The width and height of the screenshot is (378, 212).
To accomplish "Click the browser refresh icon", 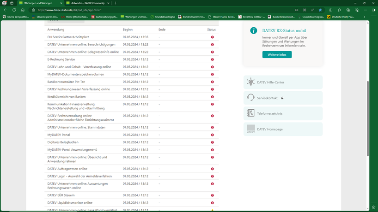I will click(x=14, y=10).
